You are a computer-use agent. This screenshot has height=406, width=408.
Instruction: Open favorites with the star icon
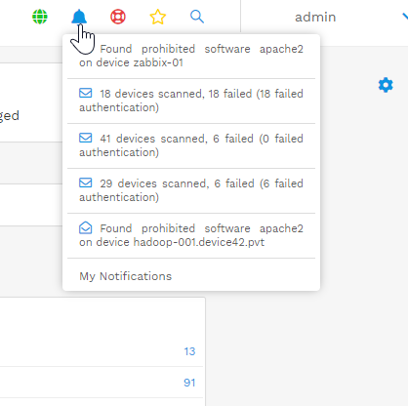point(158,17)
